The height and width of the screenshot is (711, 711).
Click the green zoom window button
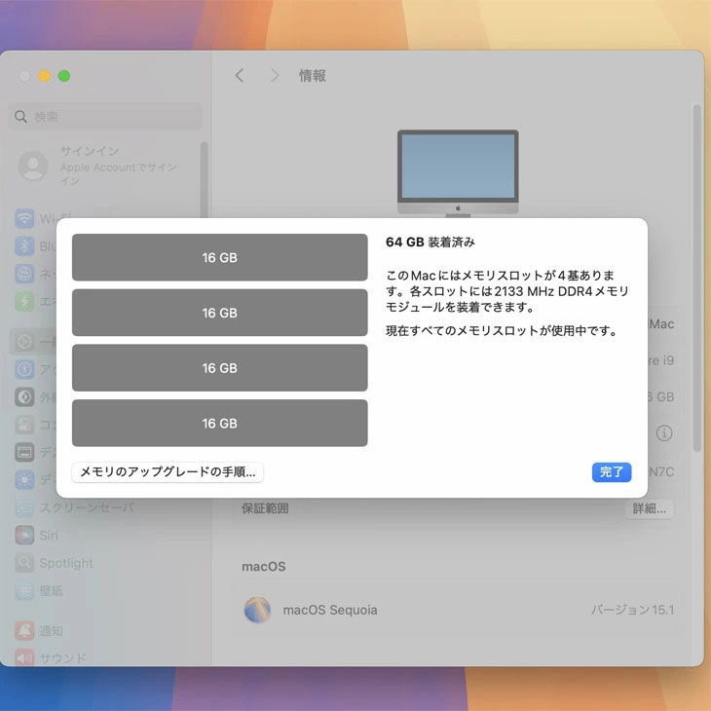coord(64,76)
